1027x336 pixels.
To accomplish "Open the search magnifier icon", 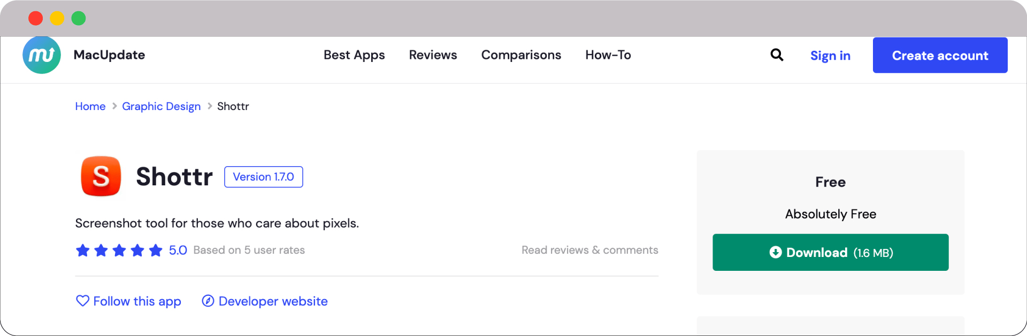I will (777, 55).
